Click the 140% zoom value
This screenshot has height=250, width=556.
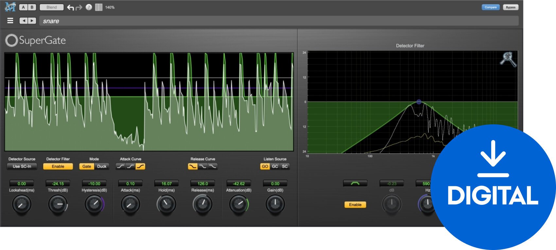(110, 7)
